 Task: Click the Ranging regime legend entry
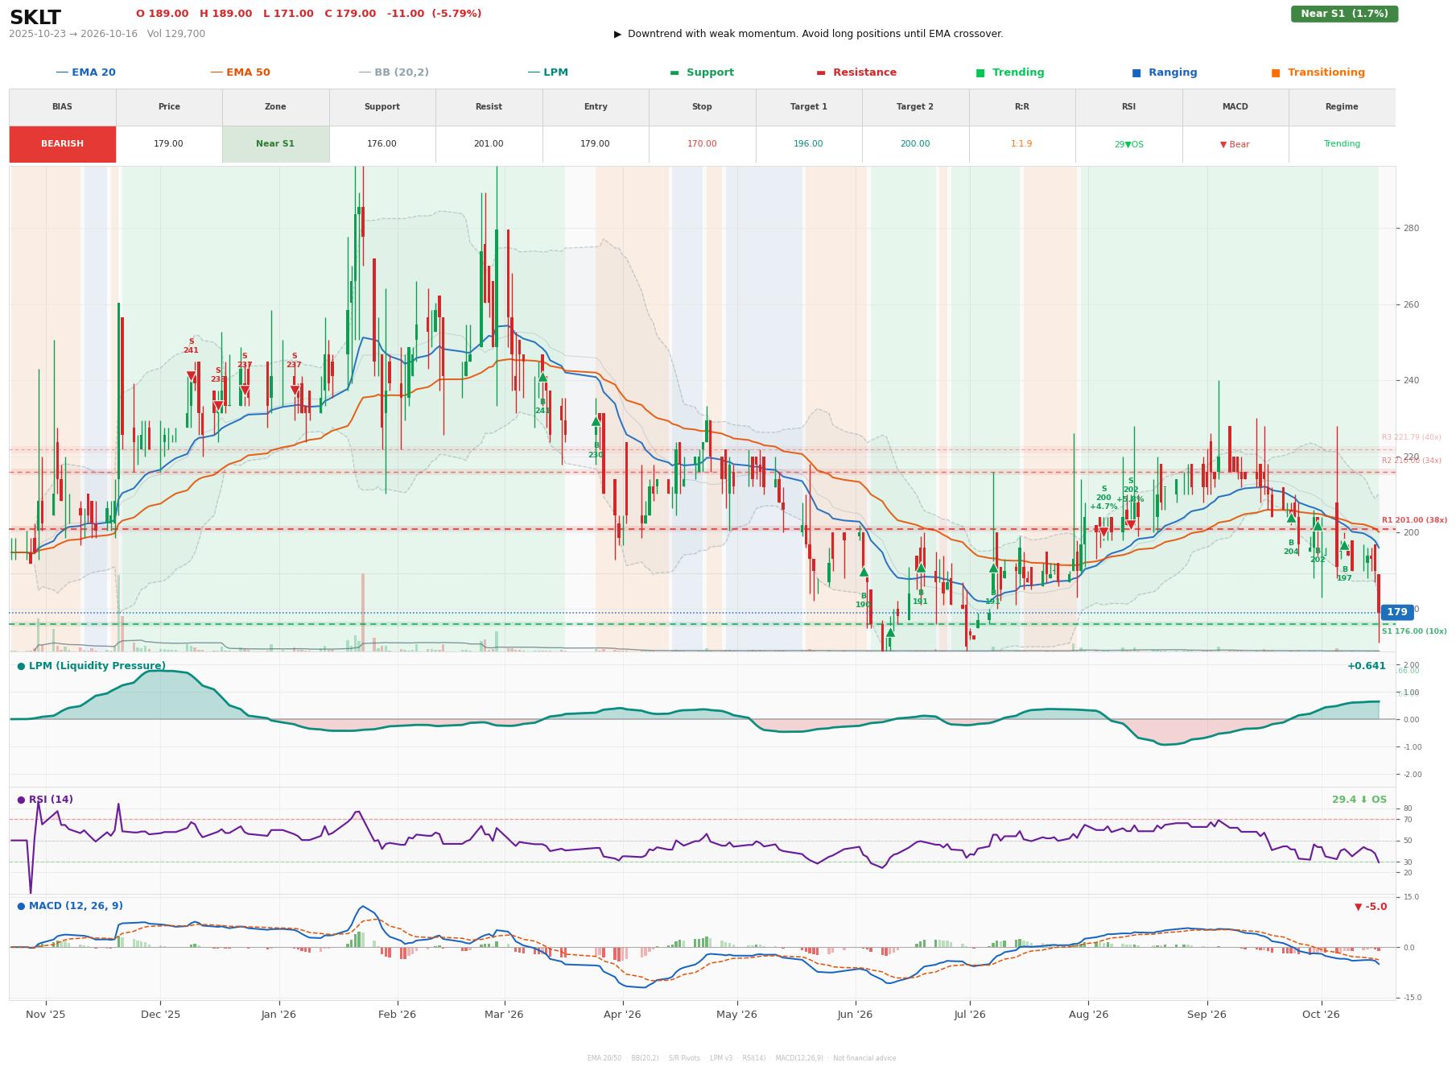point(1165,72)
